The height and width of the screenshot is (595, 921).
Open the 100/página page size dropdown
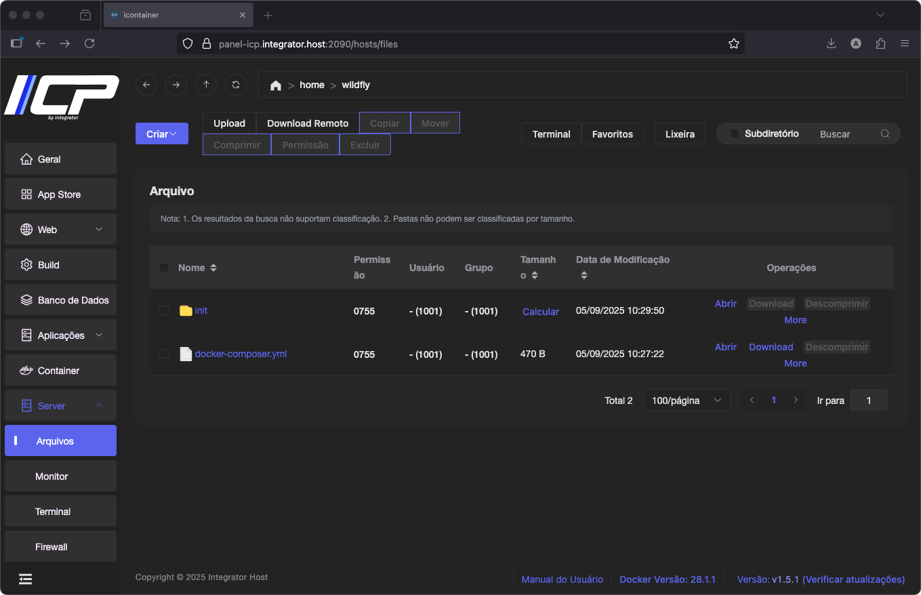[686, 401]
